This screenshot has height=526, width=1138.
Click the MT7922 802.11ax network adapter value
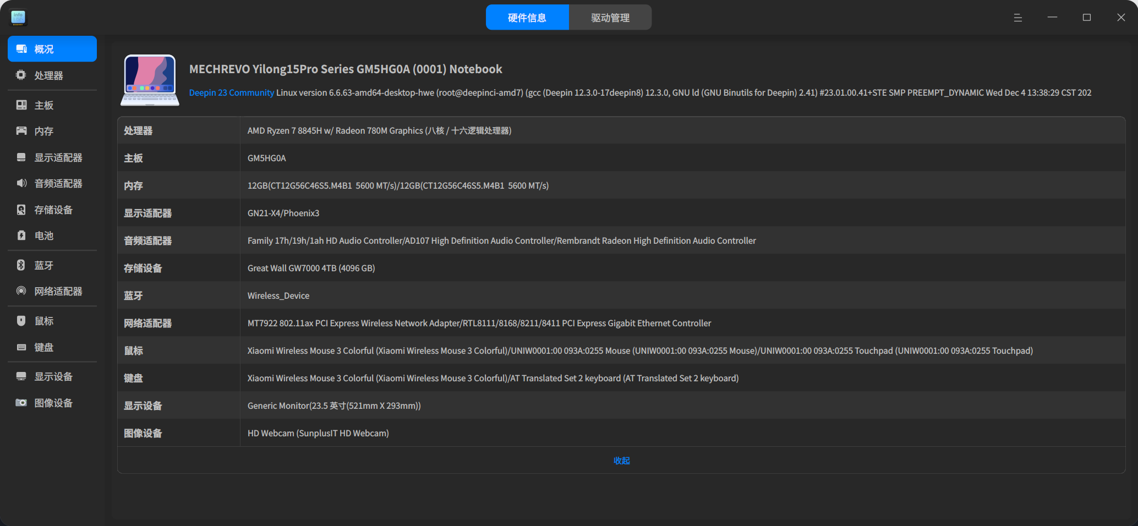tap(479, 323)
